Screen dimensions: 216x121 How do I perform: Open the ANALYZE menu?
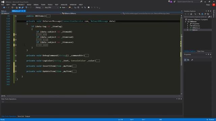(64, 5)
